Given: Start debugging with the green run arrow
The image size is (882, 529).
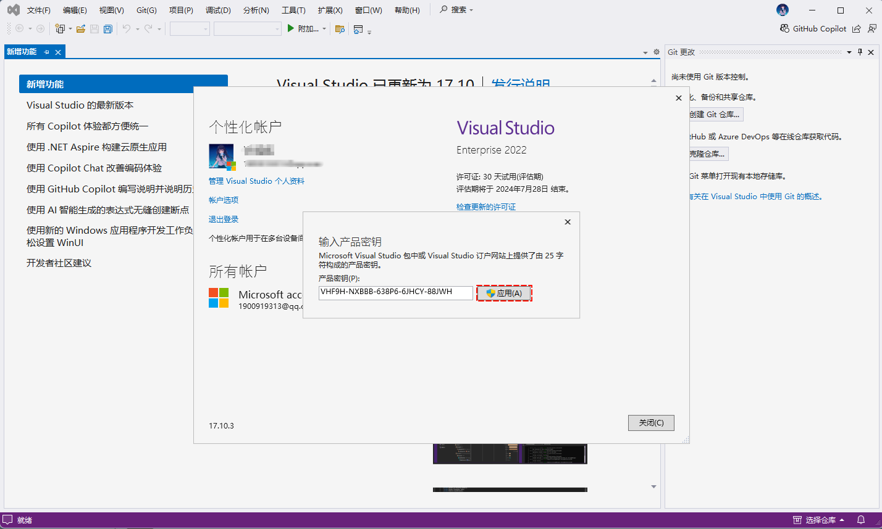Looking at the screenshot, I should 290,28.
